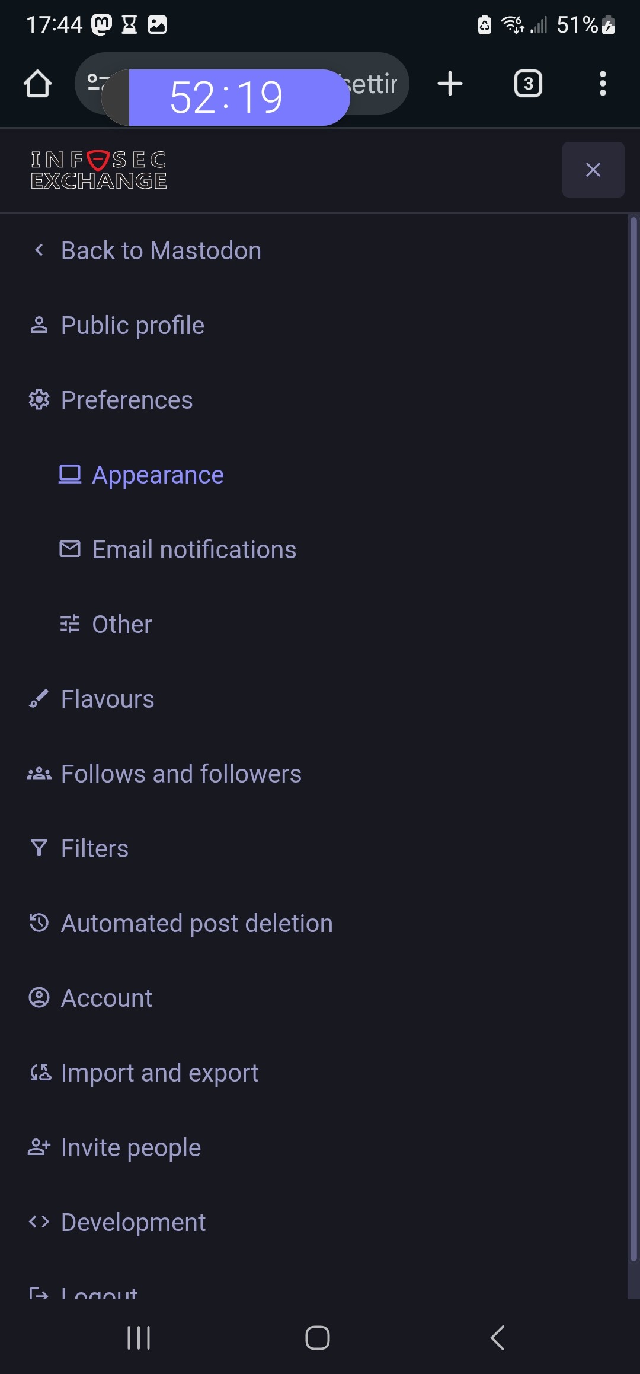
Task: Tap the Infosec Exchange logo
Action: click(x=99, y=170)
